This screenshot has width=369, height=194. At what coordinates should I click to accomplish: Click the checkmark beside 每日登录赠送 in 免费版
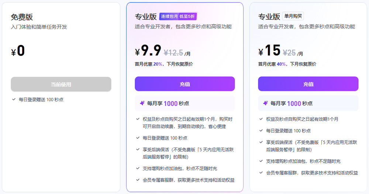(14, 99)
